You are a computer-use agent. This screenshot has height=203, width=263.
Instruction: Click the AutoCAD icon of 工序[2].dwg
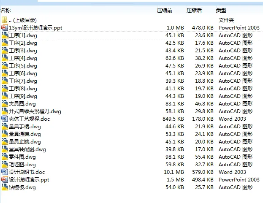[x=5, y=43]
